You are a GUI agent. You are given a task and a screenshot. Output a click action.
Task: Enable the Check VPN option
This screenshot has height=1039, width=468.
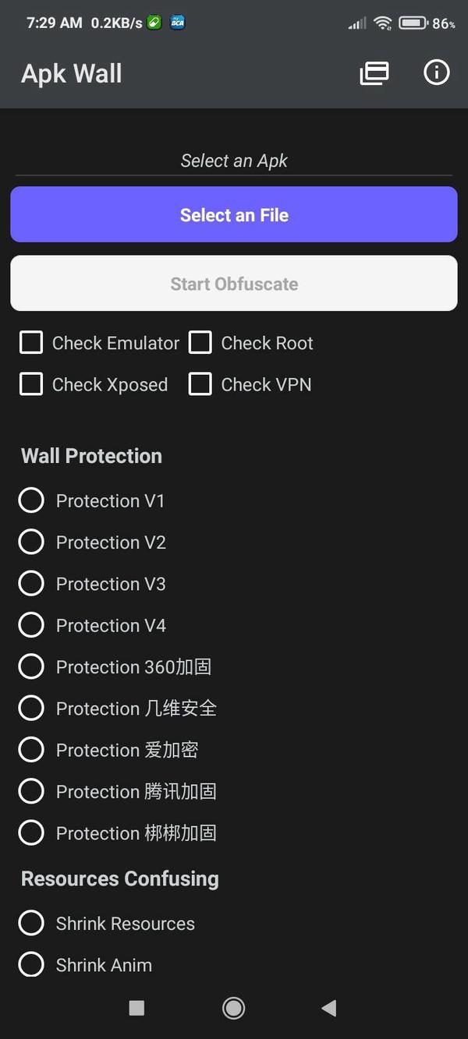(200, 384)
